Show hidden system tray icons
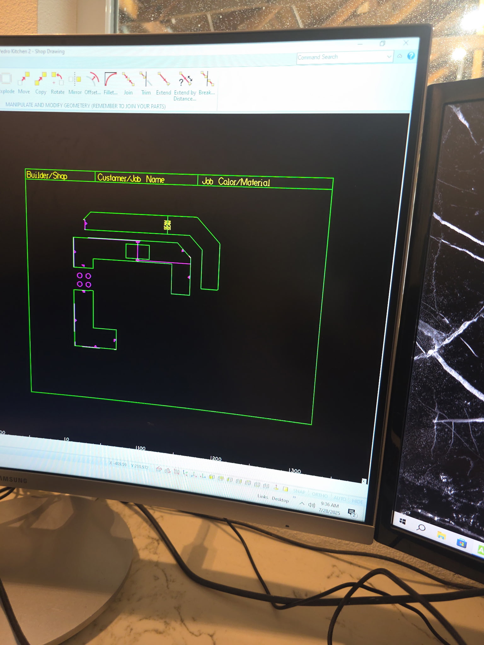 (302, 504)
